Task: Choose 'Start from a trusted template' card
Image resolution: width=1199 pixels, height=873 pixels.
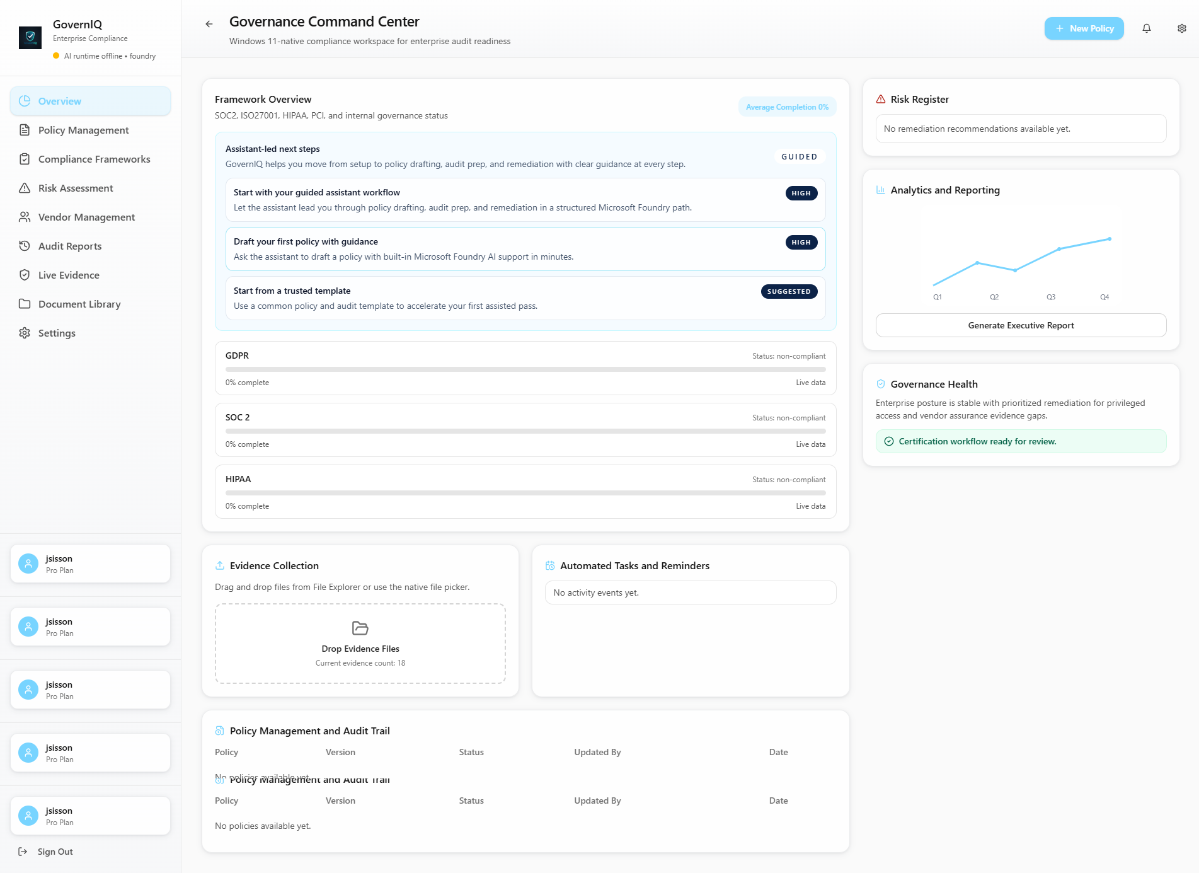Action: pyautogui.click(x=525, y=298)
